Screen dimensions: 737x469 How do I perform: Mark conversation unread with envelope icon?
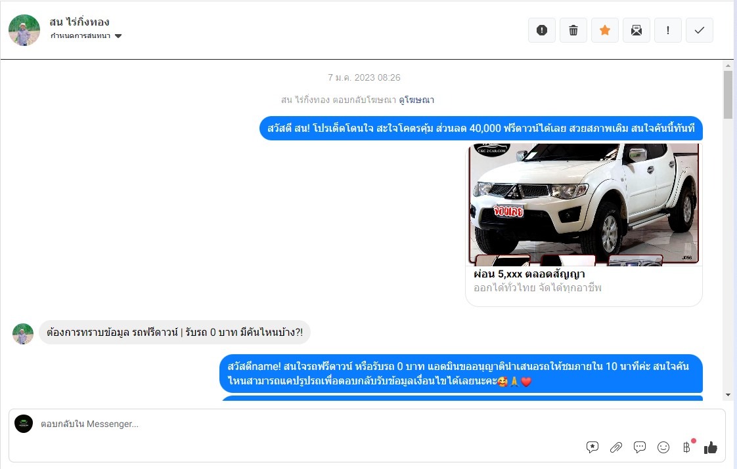pyautogui.click(x=636, y=30)
